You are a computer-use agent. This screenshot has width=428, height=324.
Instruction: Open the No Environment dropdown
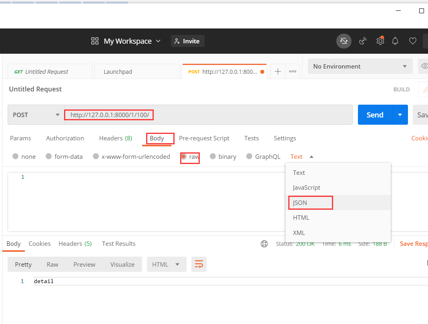(x=360, y=66)
